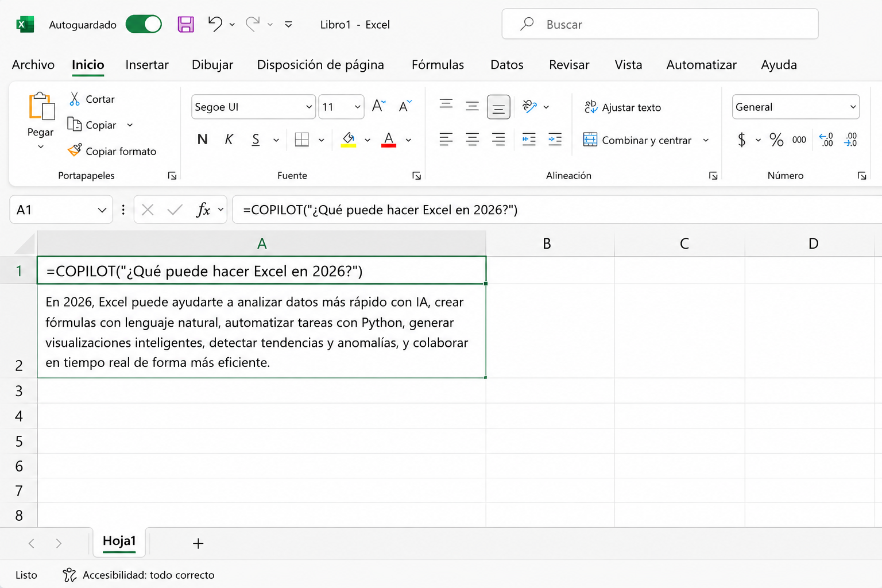The width and height of the screenshot is (882, 588).
Task: Open the Name Box A1 dropdown
Action: coord(102,210)
